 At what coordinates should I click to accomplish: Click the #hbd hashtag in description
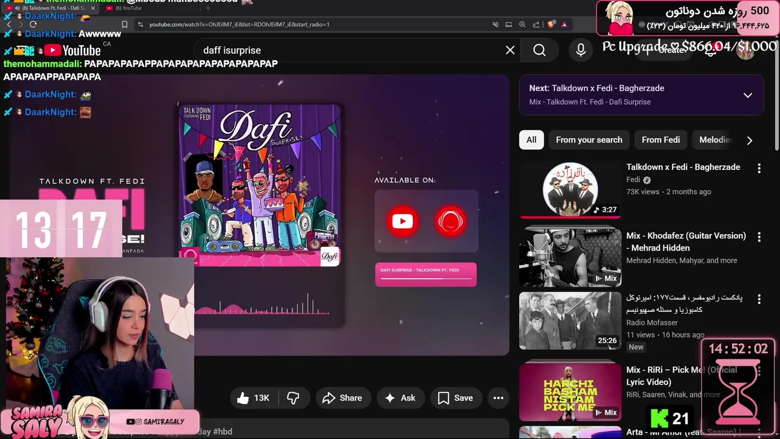[x=222, y=432]
